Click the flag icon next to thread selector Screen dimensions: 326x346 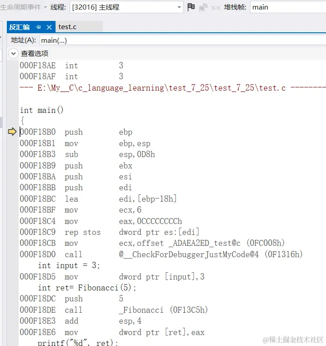point(191,7)
